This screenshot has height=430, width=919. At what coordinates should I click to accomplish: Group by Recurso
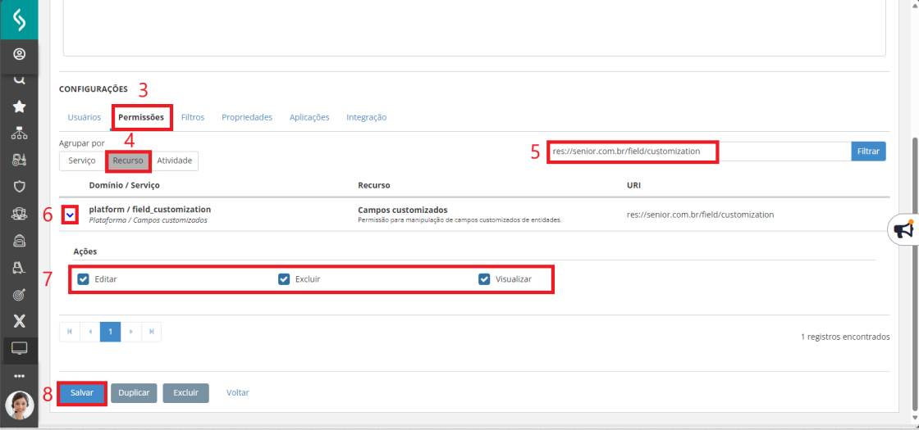(128, 161)
